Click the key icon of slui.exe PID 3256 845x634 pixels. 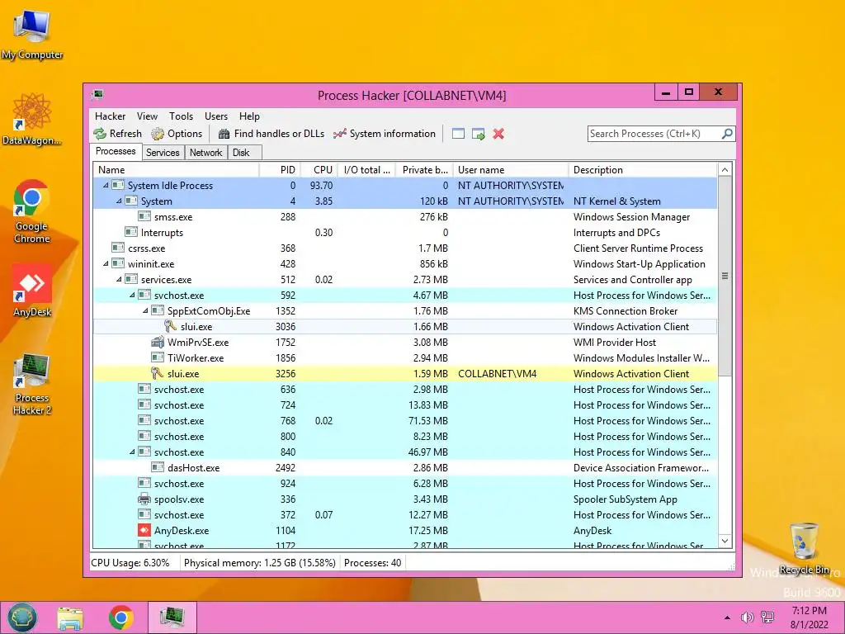(x=157, y=373)
